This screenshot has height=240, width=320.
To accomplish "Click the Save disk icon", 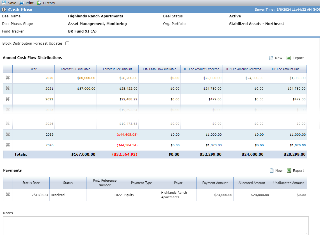I will [x=4, y=3].
